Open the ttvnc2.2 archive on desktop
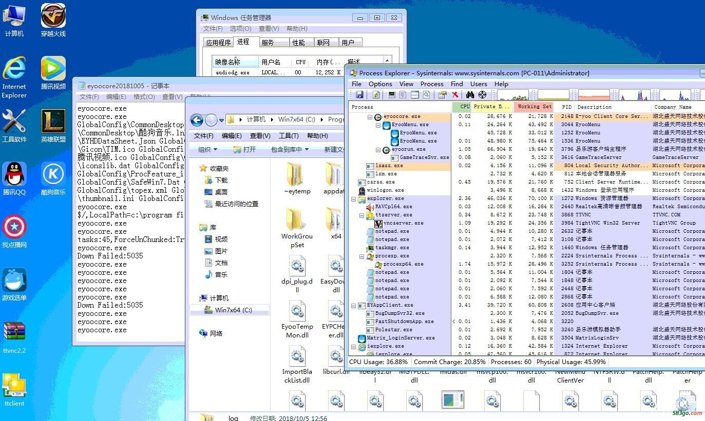The height and width of the screenshot is (421, 705). click(14, 337)
